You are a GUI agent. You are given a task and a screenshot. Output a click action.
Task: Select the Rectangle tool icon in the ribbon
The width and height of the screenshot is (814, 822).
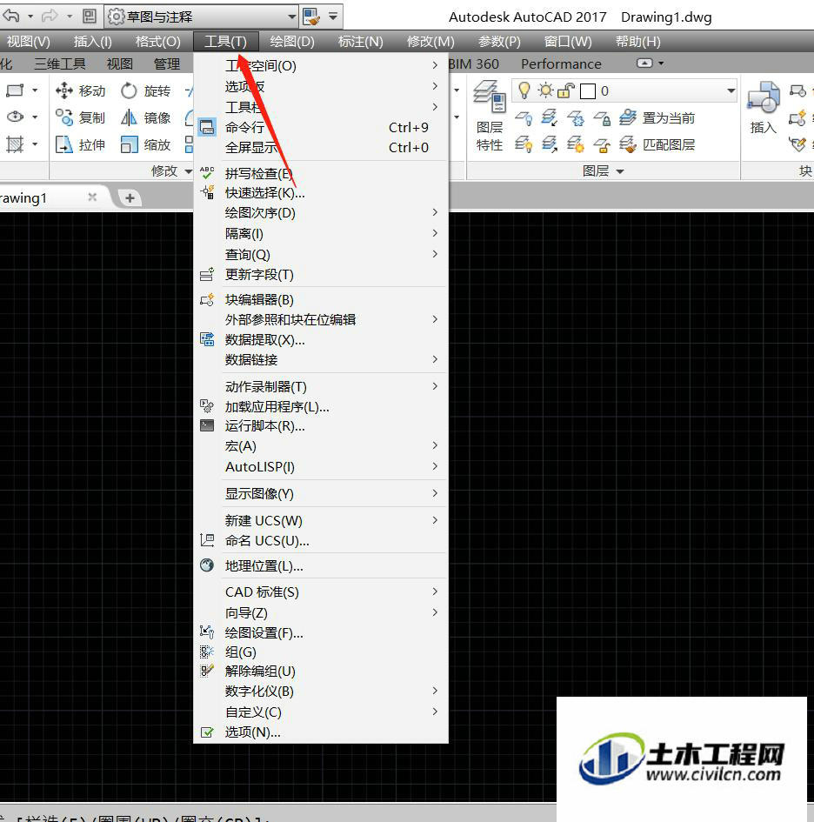pos(15,90)
